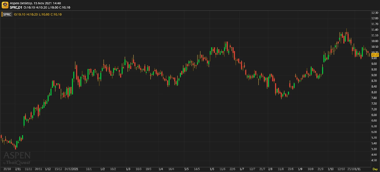
Task: Click the Day timeframe label
Action: click(375, 169)
